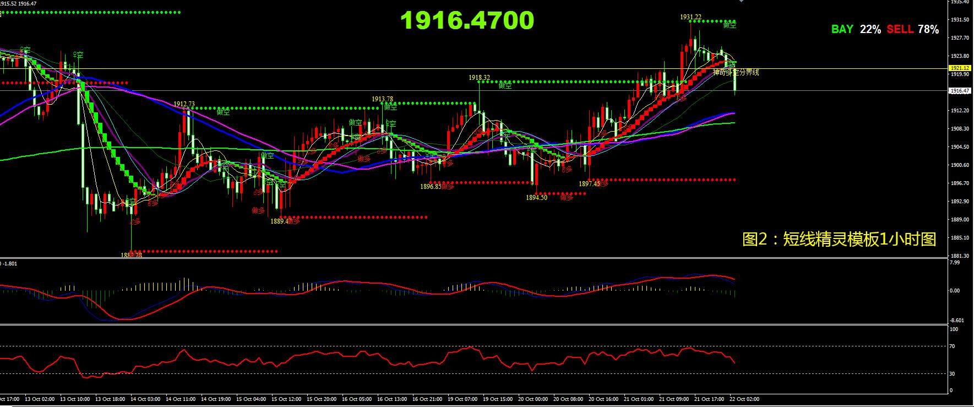Click the 1897.45 support price label
Screen dimensions: 974x407
point(589,184)
